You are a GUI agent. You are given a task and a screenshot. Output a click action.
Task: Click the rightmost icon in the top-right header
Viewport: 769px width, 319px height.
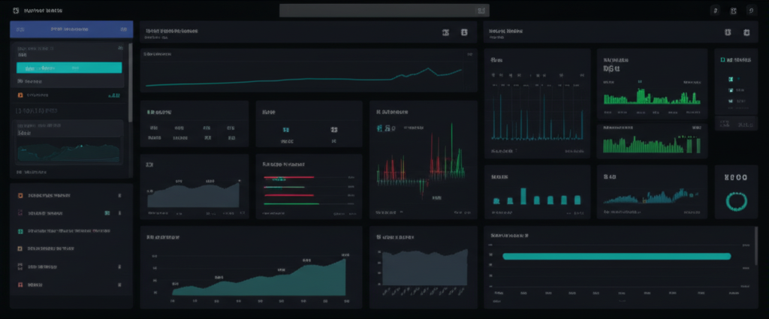tap(752, 11)
